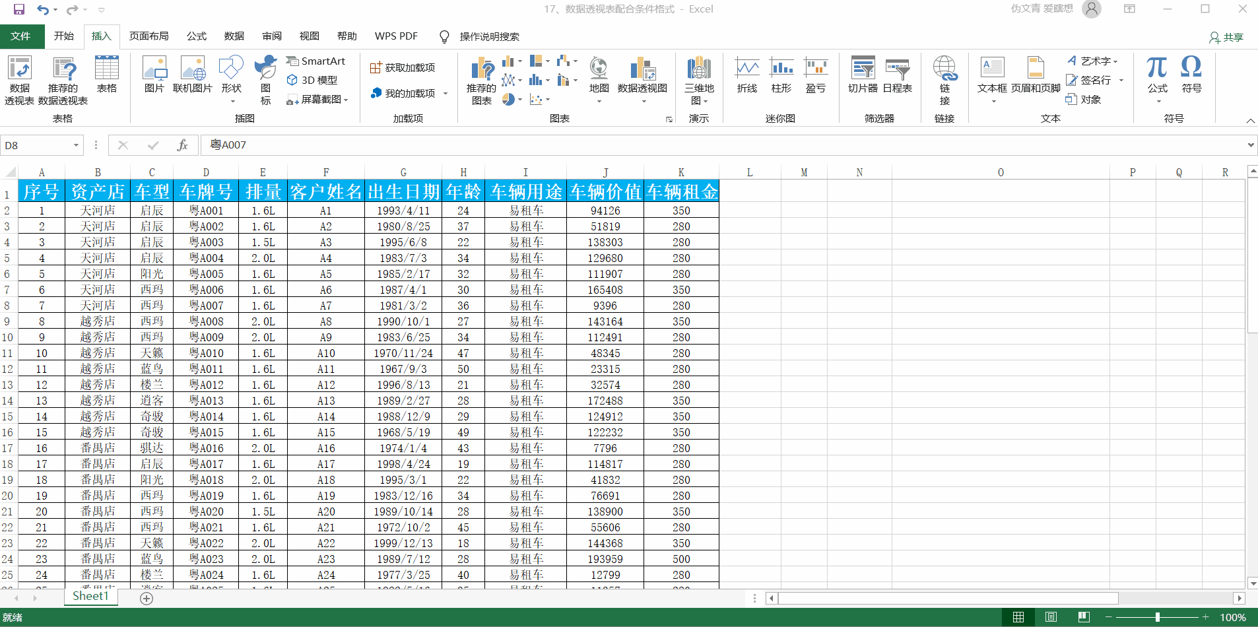The image size is (1258, 627).
Task: Switch to the 公式 ribbon tab
Action: 196,36
